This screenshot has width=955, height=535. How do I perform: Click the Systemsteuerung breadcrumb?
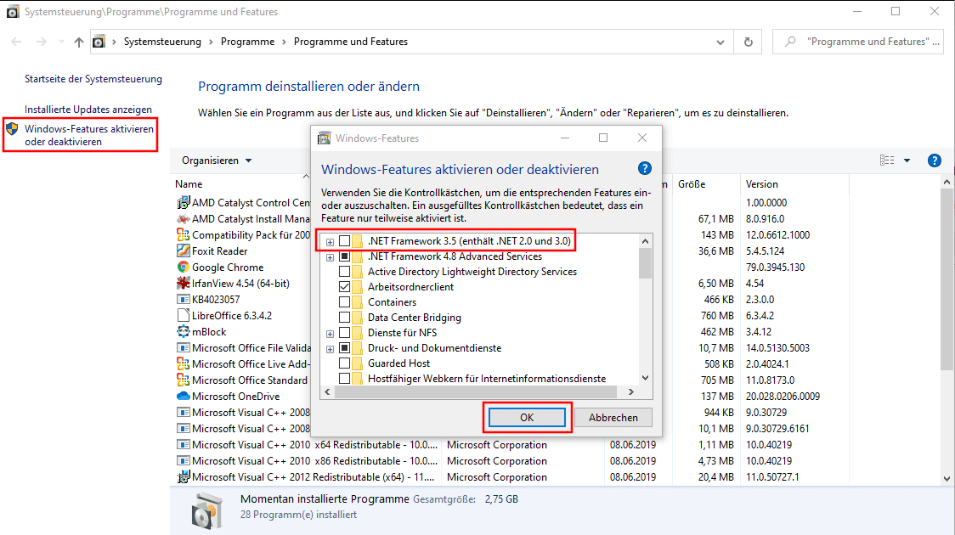[162, 42]
